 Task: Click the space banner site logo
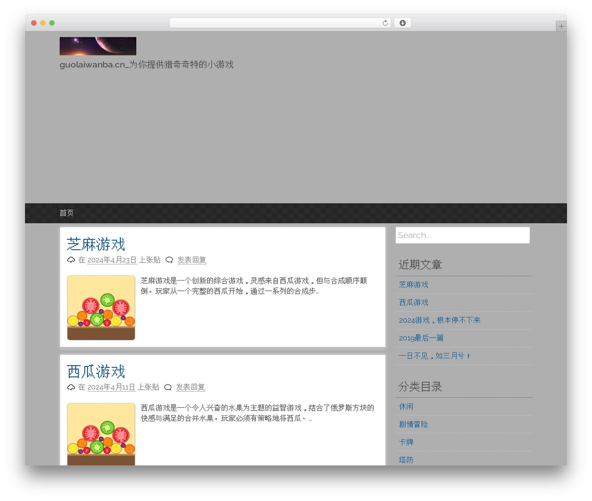point(98,46)
